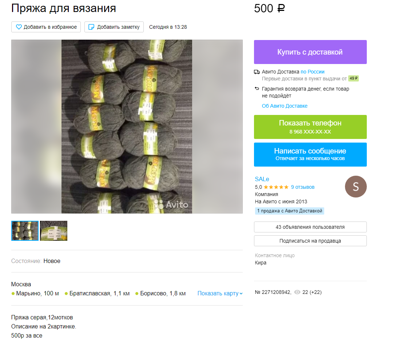Click the money-back return arrow icon
Viewport: 393px width, 339px height.
coord(257,88)
